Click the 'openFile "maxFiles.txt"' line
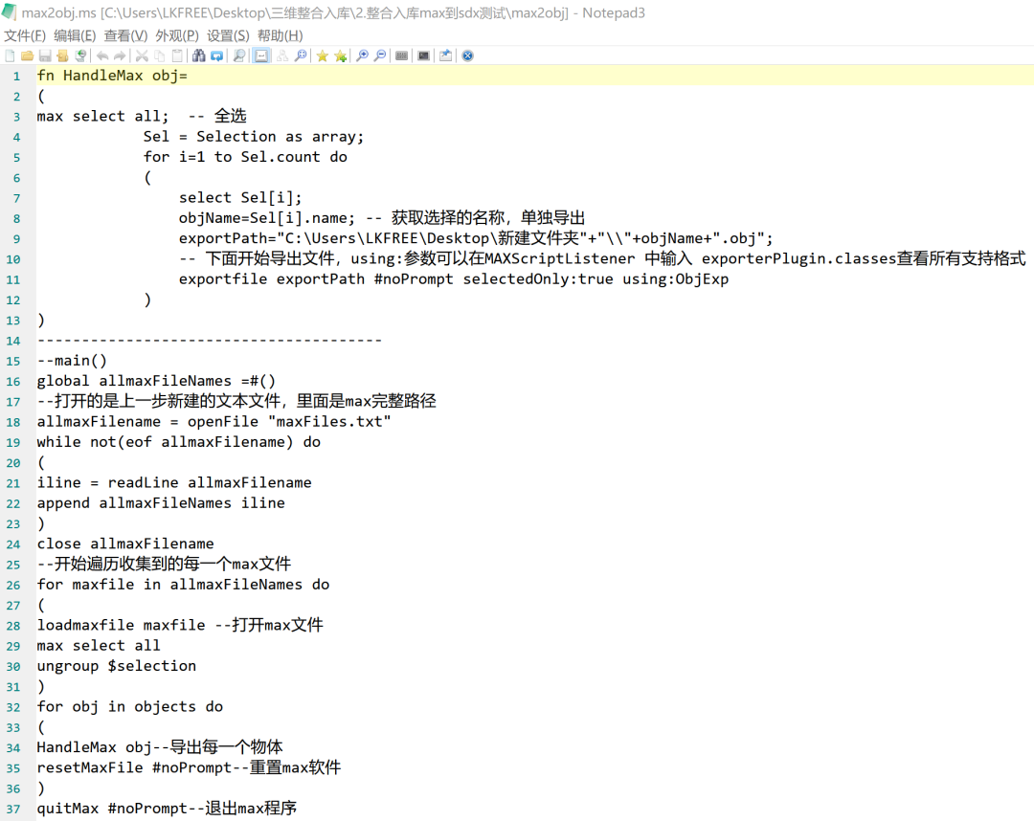1034x821 pixels. point(214,422)
